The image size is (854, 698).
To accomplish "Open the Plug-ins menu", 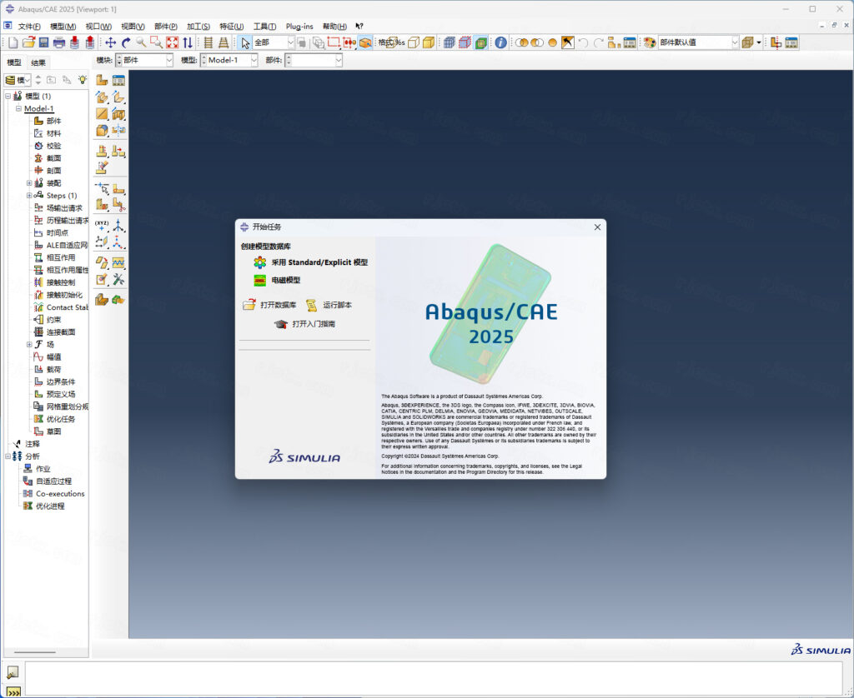I will point(299,26).
